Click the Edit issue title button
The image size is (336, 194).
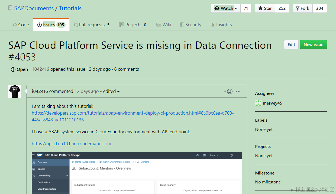(x=291, y=45)
